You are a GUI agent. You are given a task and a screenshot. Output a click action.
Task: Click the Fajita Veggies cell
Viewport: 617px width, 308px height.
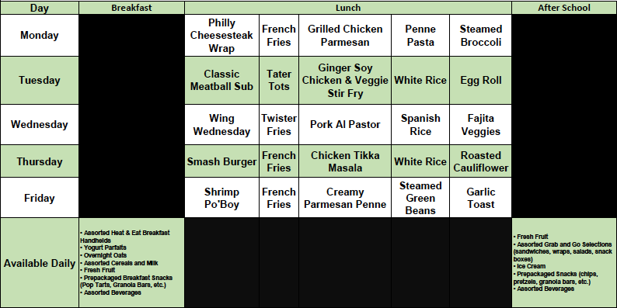pyautogui.click(x=480, y=125)
